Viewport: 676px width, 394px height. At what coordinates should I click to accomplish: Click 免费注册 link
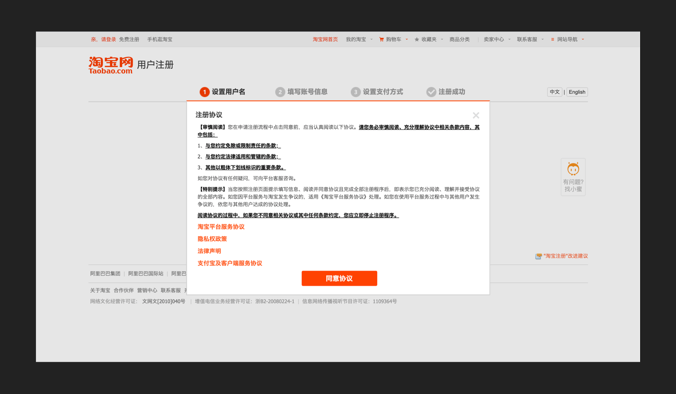pos(129,39)
